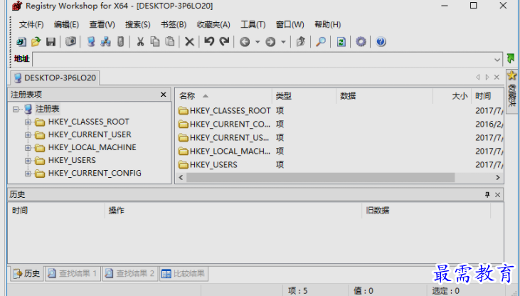Open the 窗口(W) menu
This screenshot has width=520, height=296.
pyautogui.click(x=290, y=25)
